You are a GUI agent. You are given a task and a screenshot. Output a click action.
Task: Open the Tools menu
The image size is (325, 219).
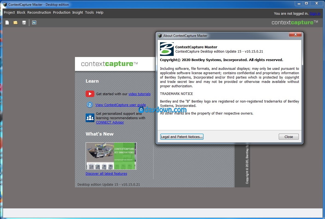point(89,12)
